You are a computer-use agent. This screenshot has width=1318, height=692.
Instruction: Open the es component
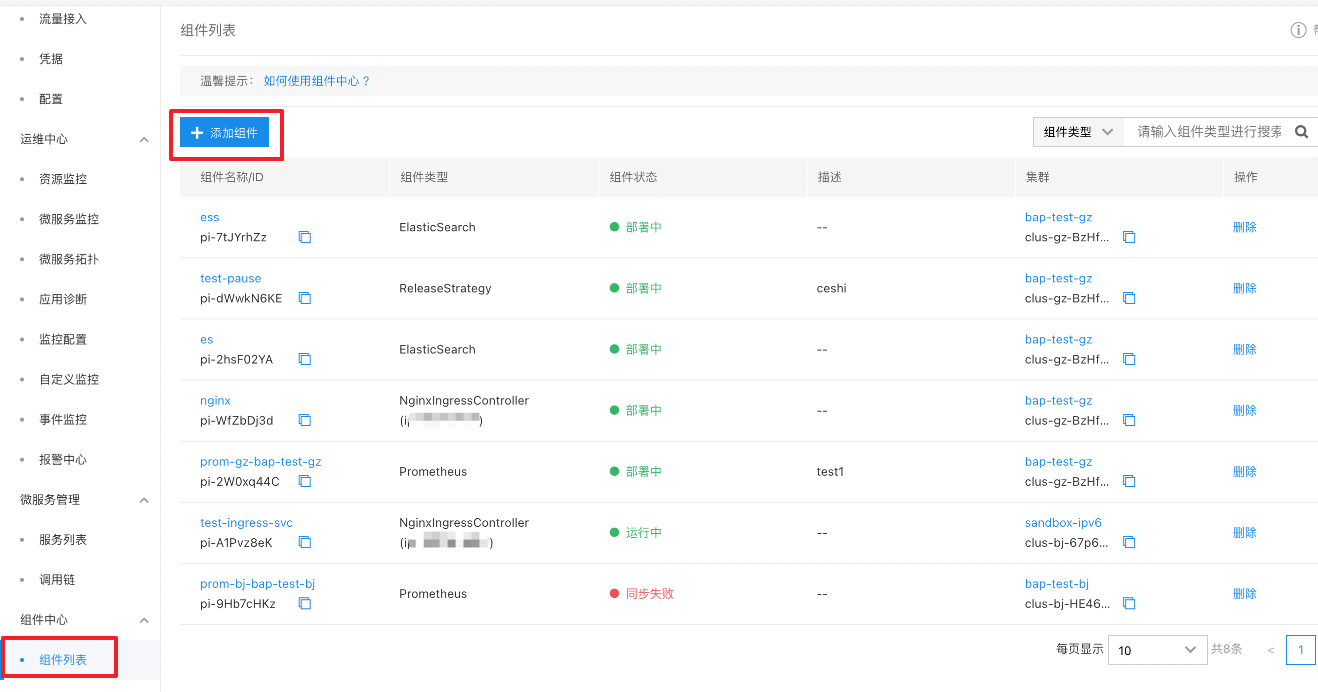(x=207, y=340)
